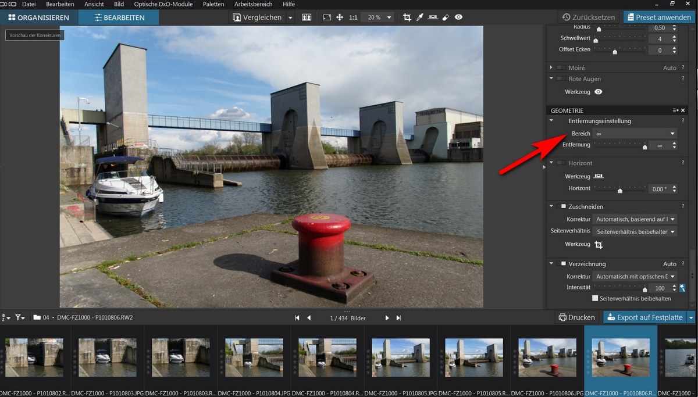Open the Bereich dropdown in Entfernungseinstellung
Image resolution: width=698 pixels, height=397 pixels.
pyautogui.click(x=635, y=134)
